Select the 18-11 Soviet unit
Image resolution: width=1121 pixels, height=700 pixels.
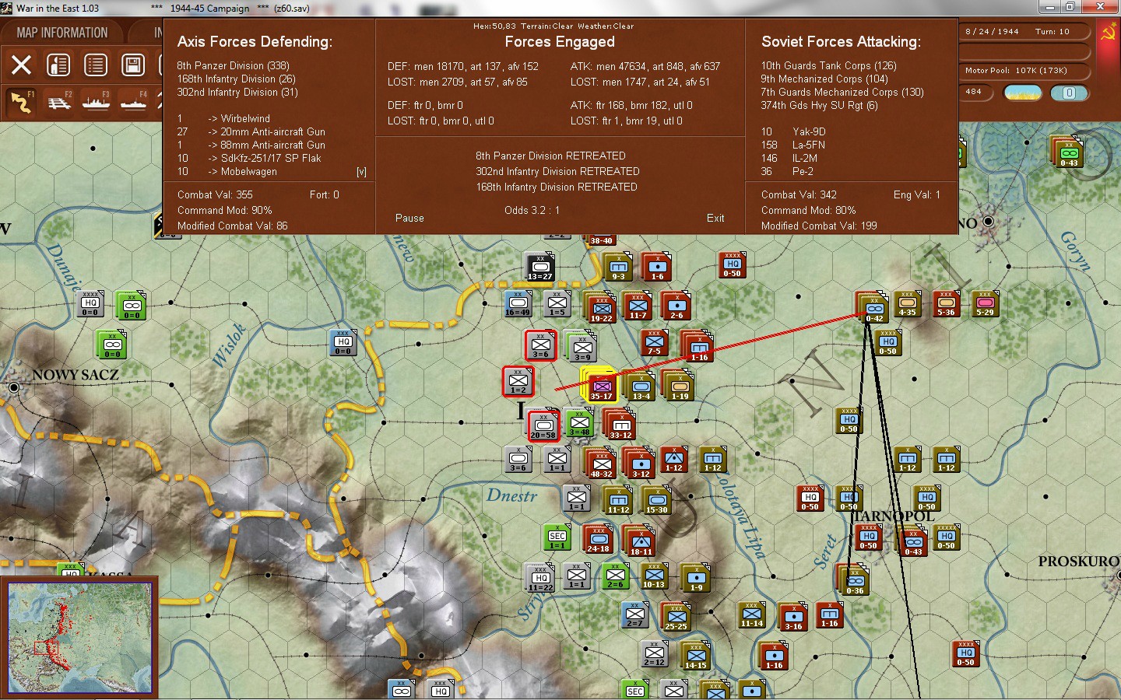[x=641, y=541]
